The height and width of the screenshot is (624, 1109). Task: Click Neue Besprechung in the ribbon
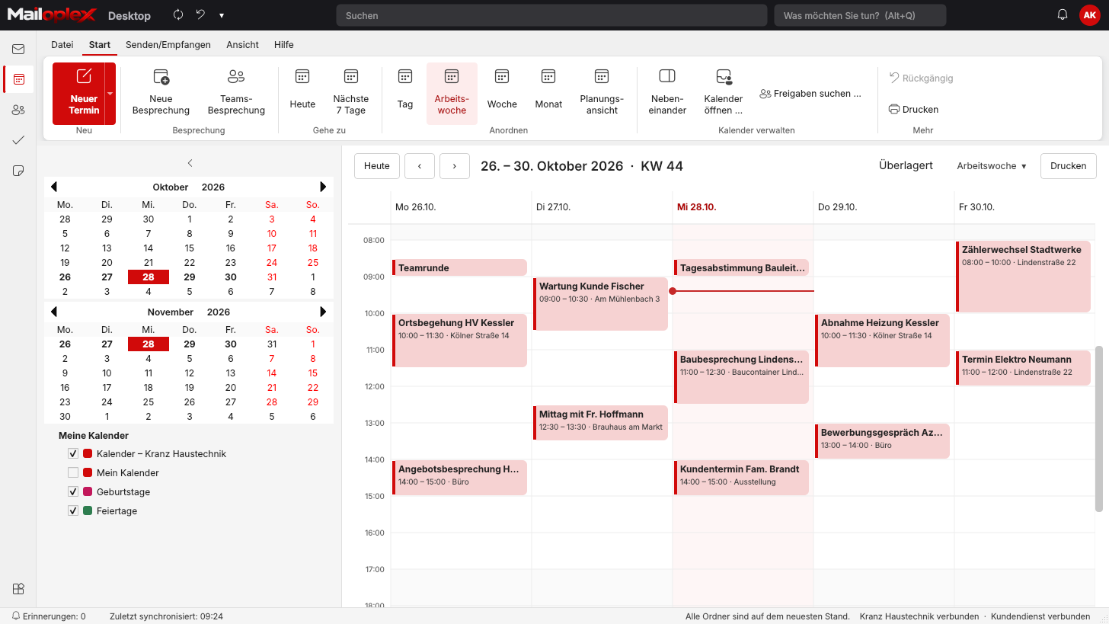click(x=161, y=93)
